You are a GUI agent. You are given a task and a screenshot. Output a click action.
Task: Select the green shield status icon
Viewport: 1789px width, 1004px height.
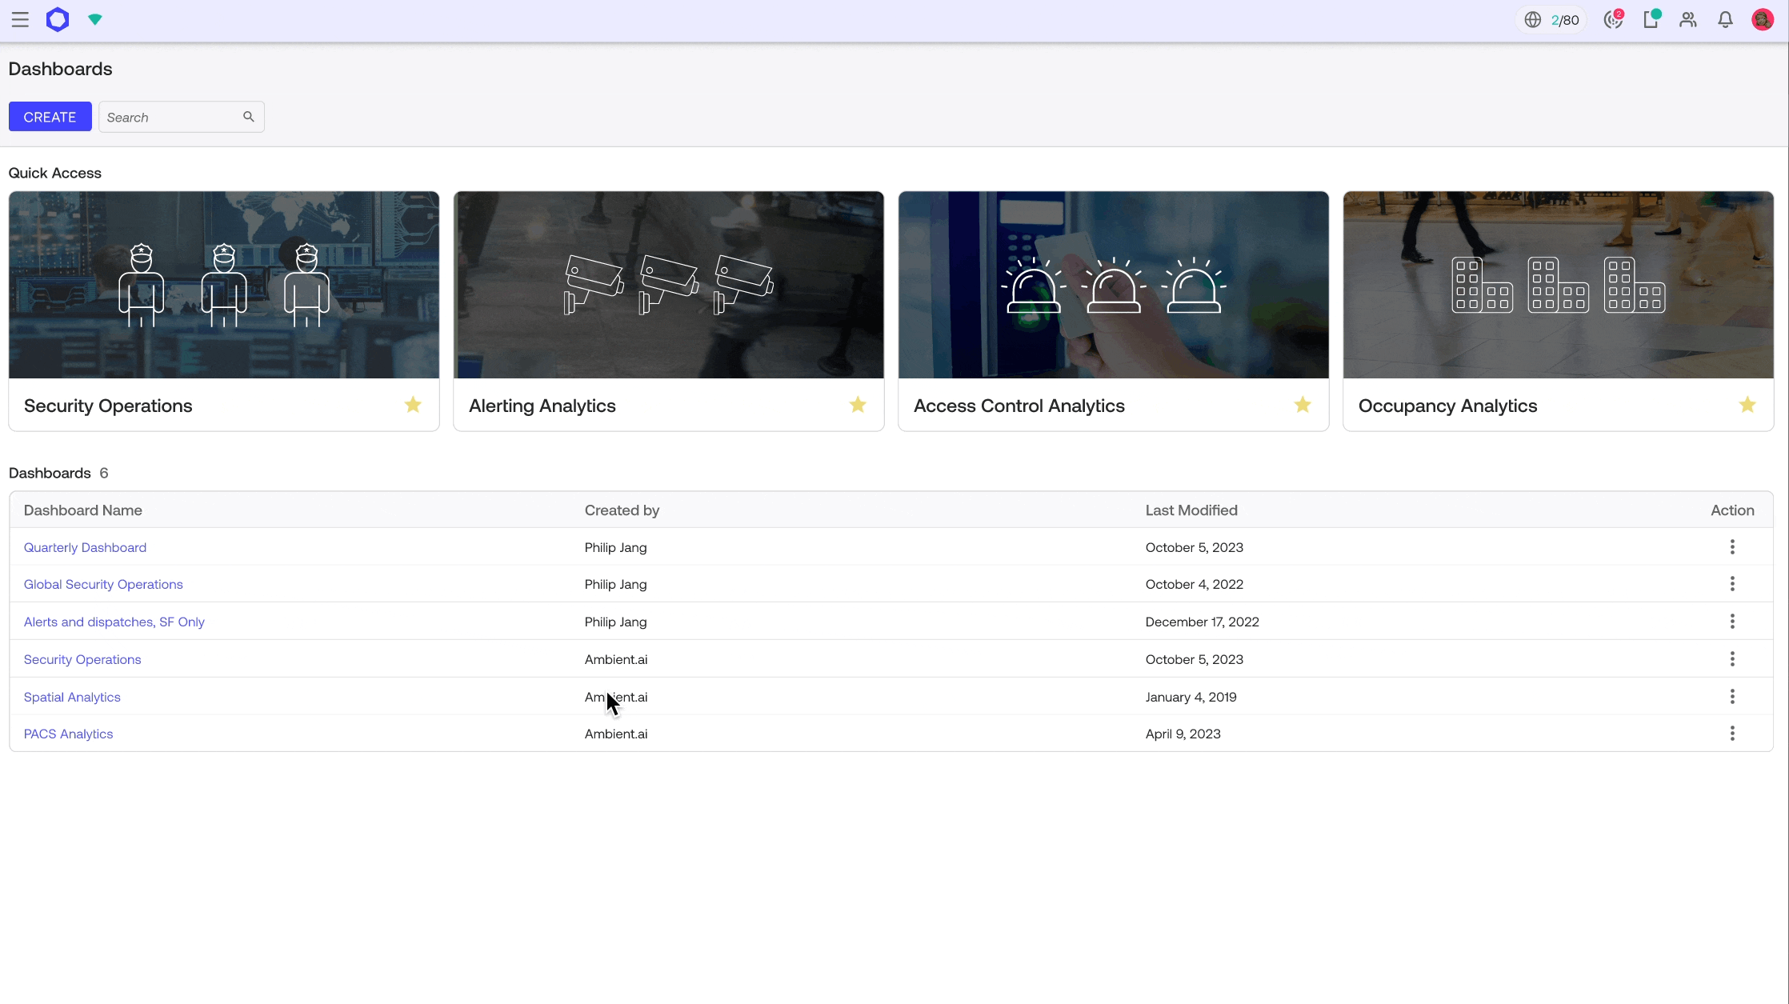[94, 19]
